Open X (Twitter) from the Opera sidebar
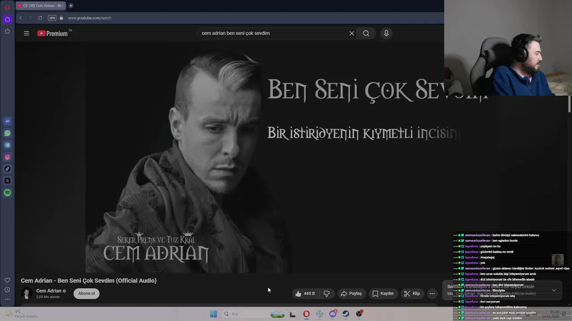572x321 pixels. click(7, 181)
